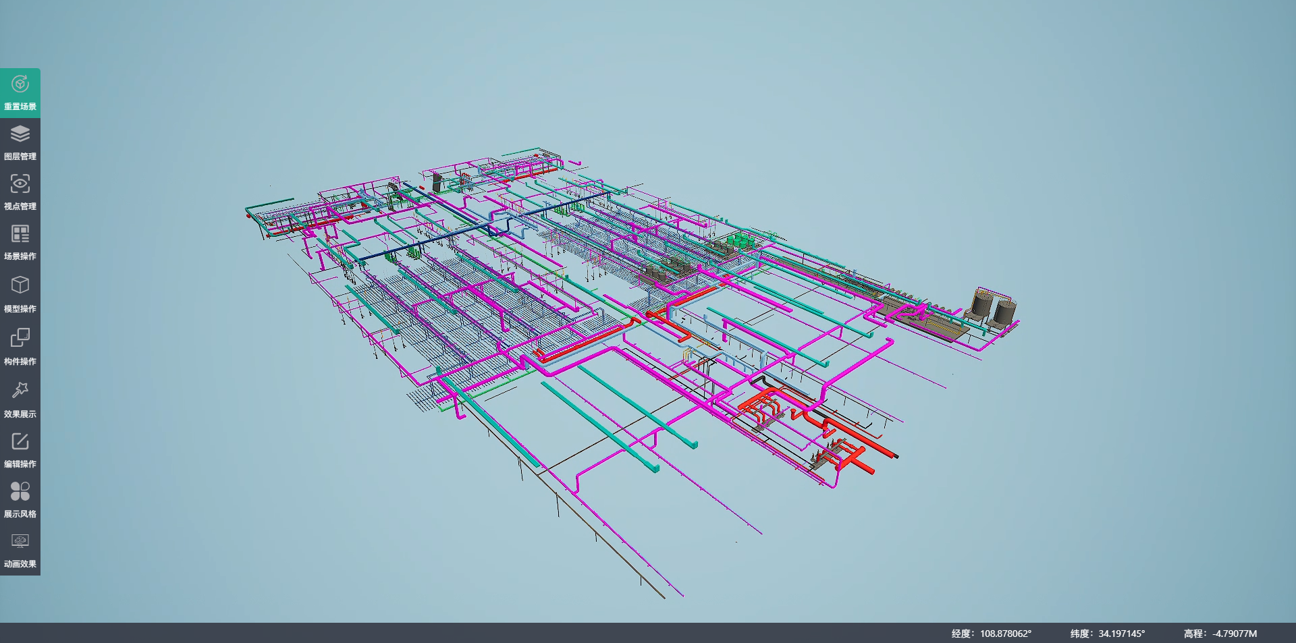
Task: Open 图层管理 layer management panel
Action: click(x=20, y=143)
